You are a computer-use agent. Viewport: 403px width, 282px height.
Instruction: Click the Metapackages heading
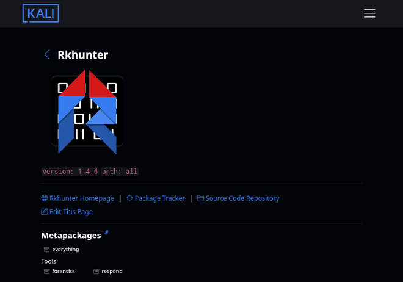click(x=71, y=236)
